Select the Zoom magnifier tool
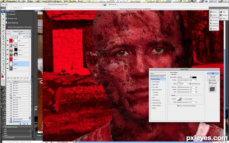This screenshot has height=143, width=229. tap(3, 72)
